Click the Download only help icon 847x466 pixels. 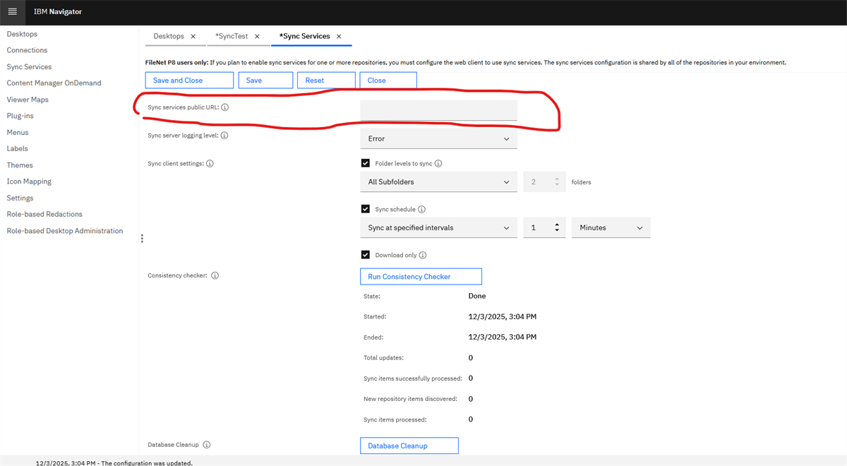click(422, 255)
